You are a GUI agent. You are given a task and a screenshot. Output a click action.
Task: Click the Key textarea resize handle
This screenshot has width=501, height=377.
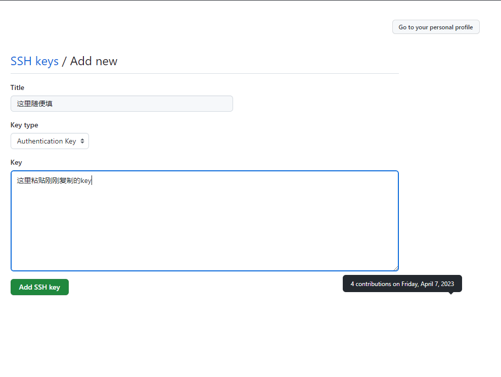(396, 268)
